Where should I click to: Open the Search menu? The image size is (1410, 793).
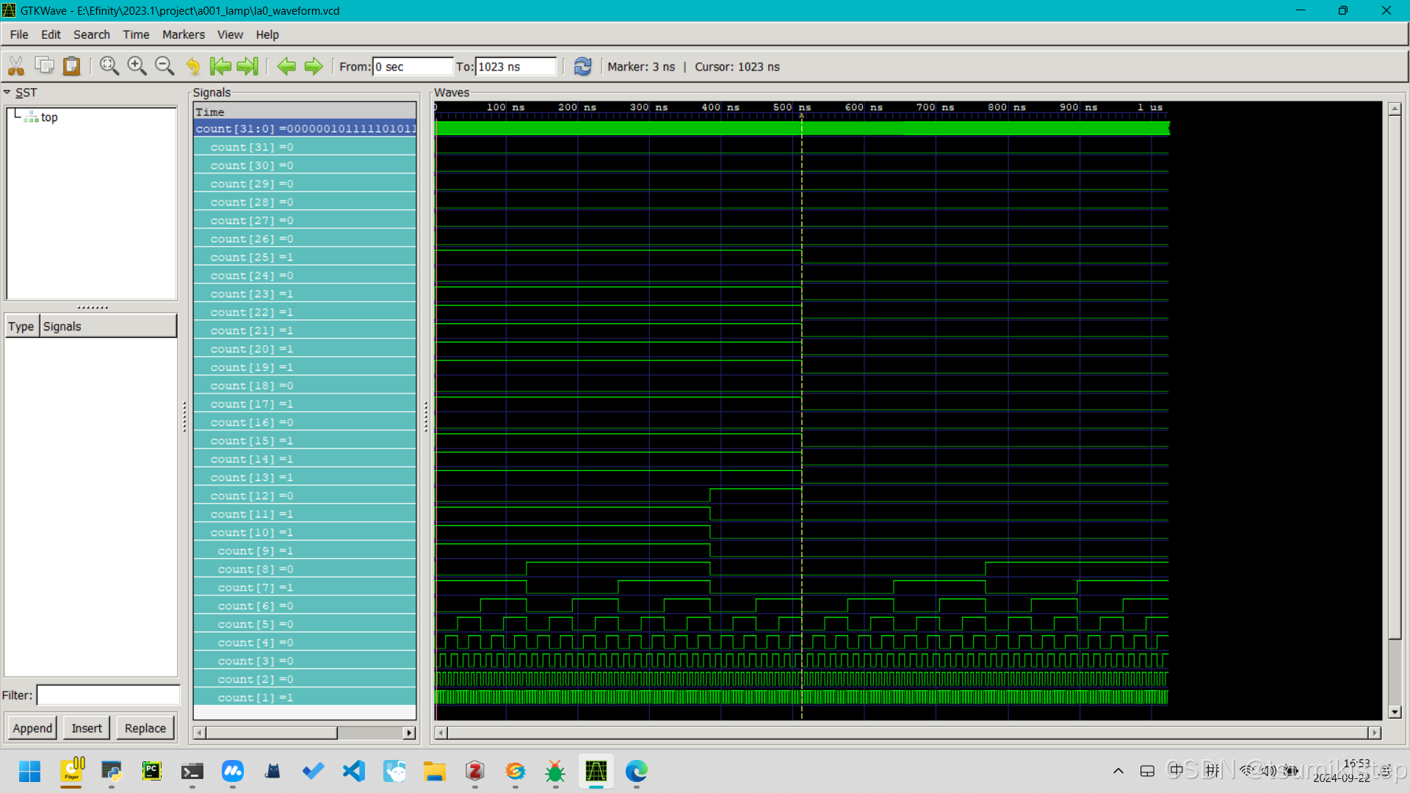tap(91, 35)
